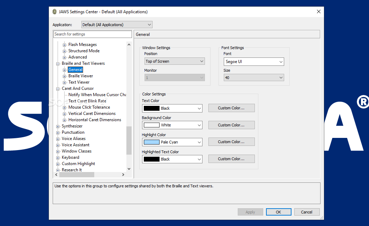The width and height of the screenshot is (369, 226).
Task: Open the font Size dropdown
Action: click(254, 78)
